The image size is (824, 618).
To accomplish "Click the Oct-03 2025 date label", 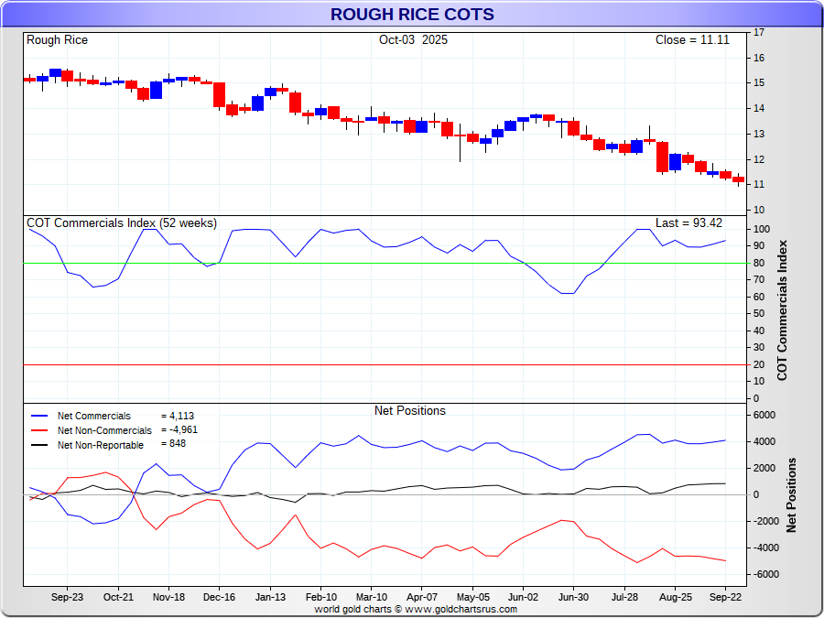I will pyautogui.click(x=413, y=40).
